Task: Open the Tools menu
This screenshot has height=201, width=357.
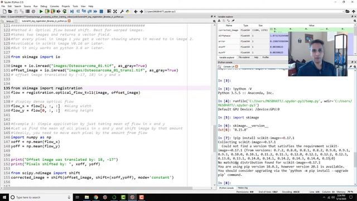Action: pyautogui.click(x=75, y=6)
